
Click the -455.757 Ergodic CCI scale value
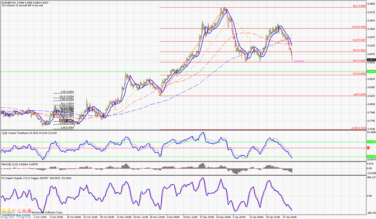[372, 213]
